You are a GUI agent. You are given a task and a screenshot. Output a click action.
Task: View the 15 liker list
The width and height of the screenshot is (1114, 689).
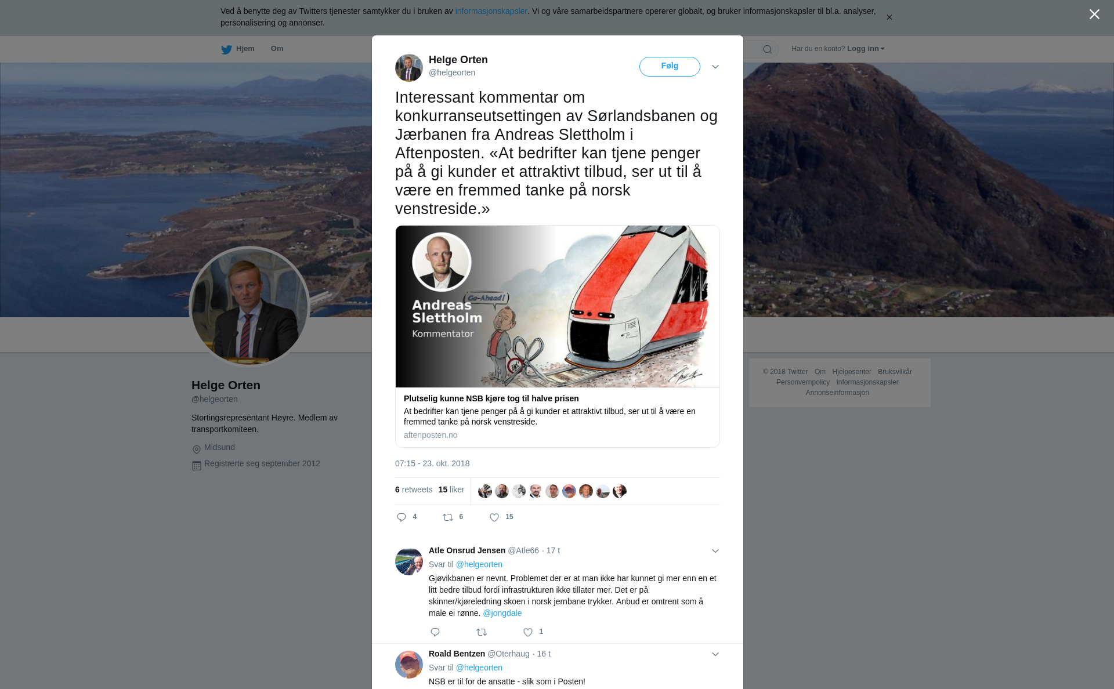pos(451,489)
